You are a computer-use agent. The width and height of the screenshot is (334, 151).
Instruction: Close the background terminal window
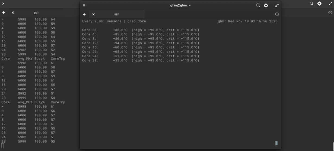pyautogui.click(x=3, y=4)
